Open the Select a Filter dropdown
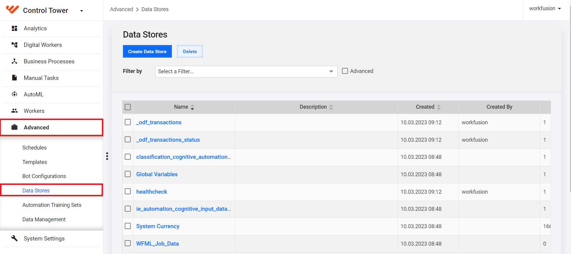The height and width of the screenshot is (254, 571). pos(246,71)
